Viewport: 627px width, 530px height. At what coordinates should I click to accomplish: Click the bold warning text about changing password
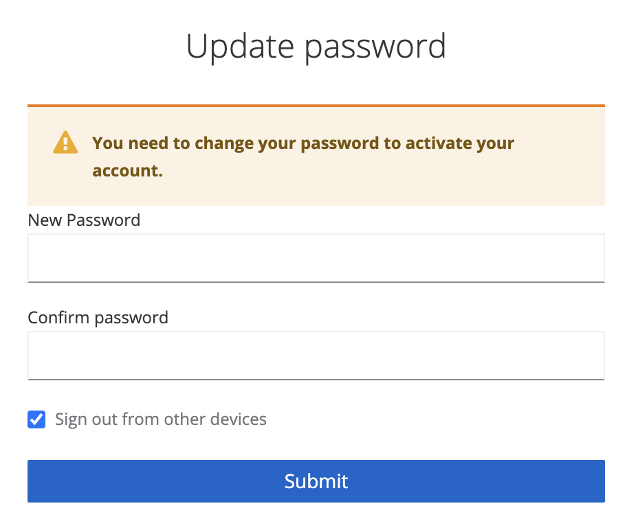tap(303, 157)
